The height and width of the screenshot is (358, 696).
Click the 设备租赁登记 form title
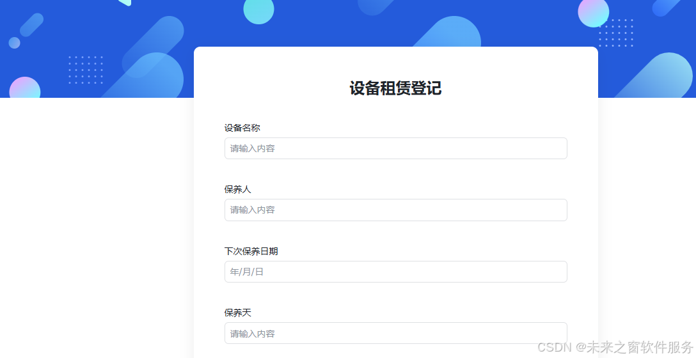(x=395, y=88)
